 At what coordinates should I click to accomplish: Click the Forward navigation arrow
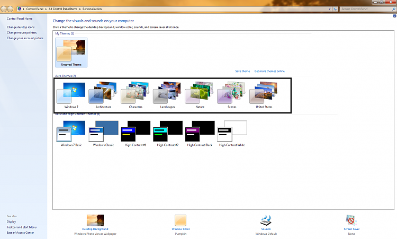(10, 9)
